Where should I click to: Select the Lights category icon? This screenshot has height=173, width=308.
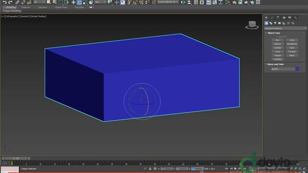point(275,23)
